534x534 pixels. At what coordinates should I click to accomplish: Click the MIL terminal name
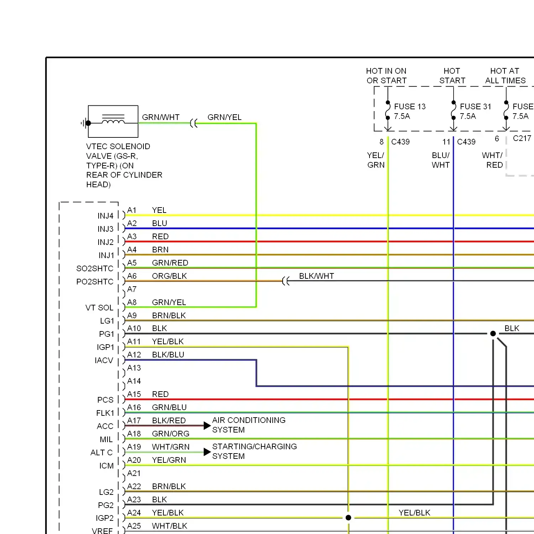coord(106,439)
